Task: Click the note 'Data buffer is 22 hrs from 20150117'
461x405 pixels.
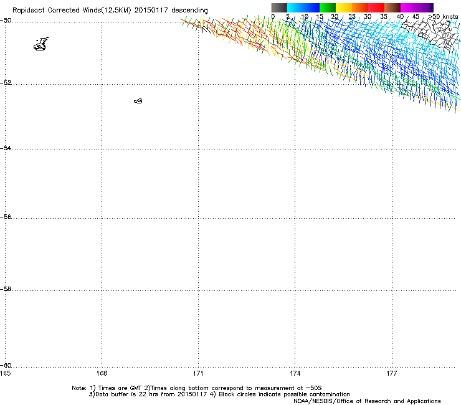Action: pyautogui.click(x=151, y=394)
